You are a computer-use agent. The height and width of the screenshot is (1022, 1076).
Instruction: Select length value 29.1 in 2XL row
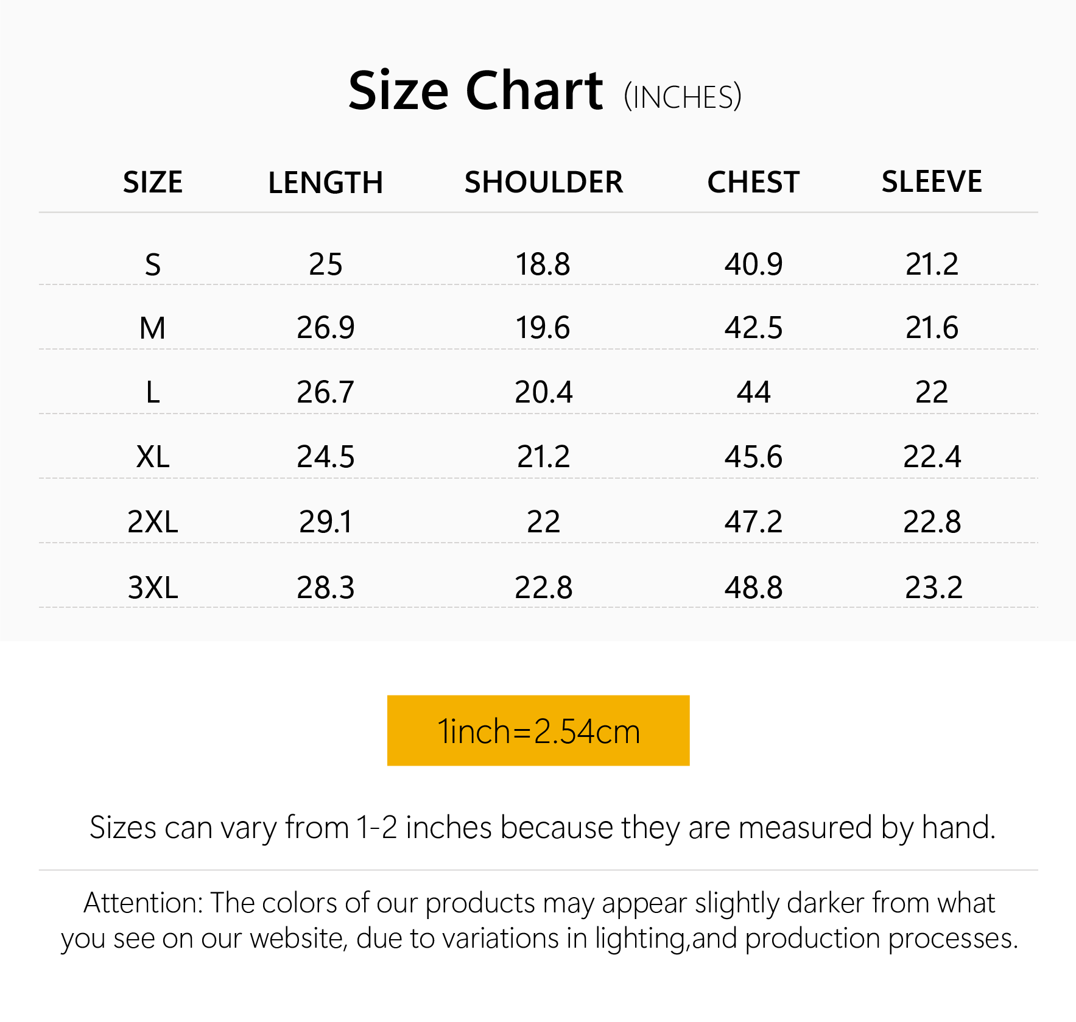coord(325,521)
